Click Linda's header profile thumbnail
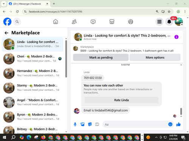The image size is (189, 141). click(78, 37)
